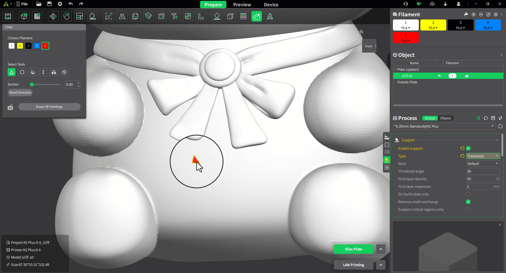This screenshot has width=506, height=273.
Task: Switch to the Preview tab
Action: tap(242, 4)
